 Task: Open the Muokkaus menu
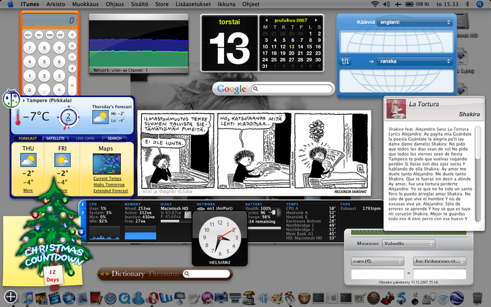85,4
